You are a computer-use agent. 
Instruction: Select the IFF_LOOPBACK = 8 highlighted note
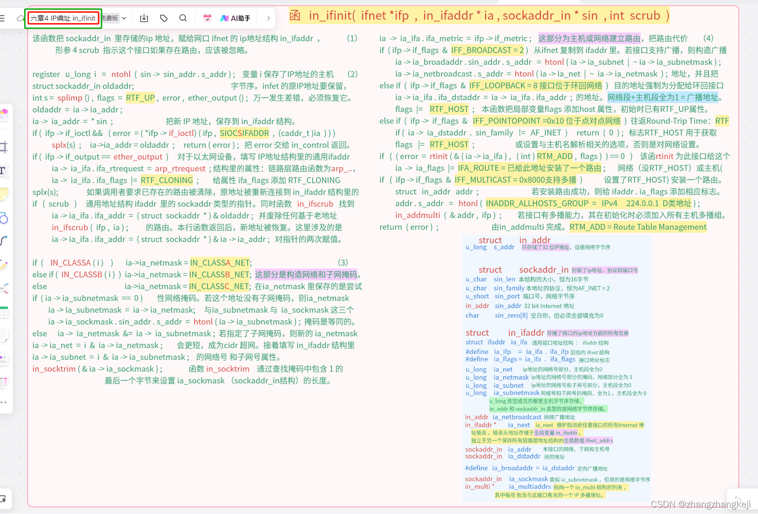536,85
